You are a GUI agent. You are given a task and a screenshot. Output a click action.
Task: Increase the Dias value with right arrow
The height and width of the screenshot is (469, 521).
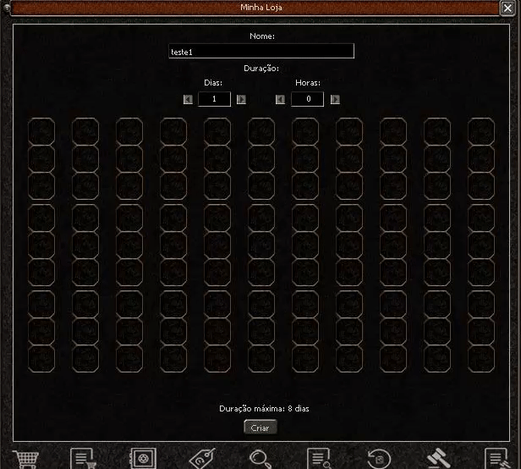pos(241,99)
